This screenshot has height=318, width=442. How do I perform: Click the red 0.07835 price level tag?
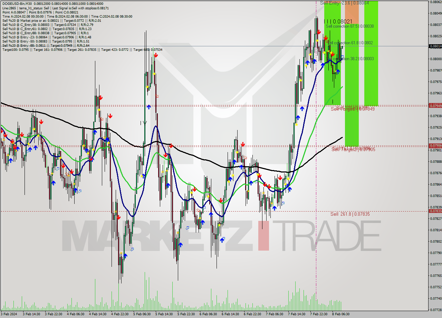[435, 211]
